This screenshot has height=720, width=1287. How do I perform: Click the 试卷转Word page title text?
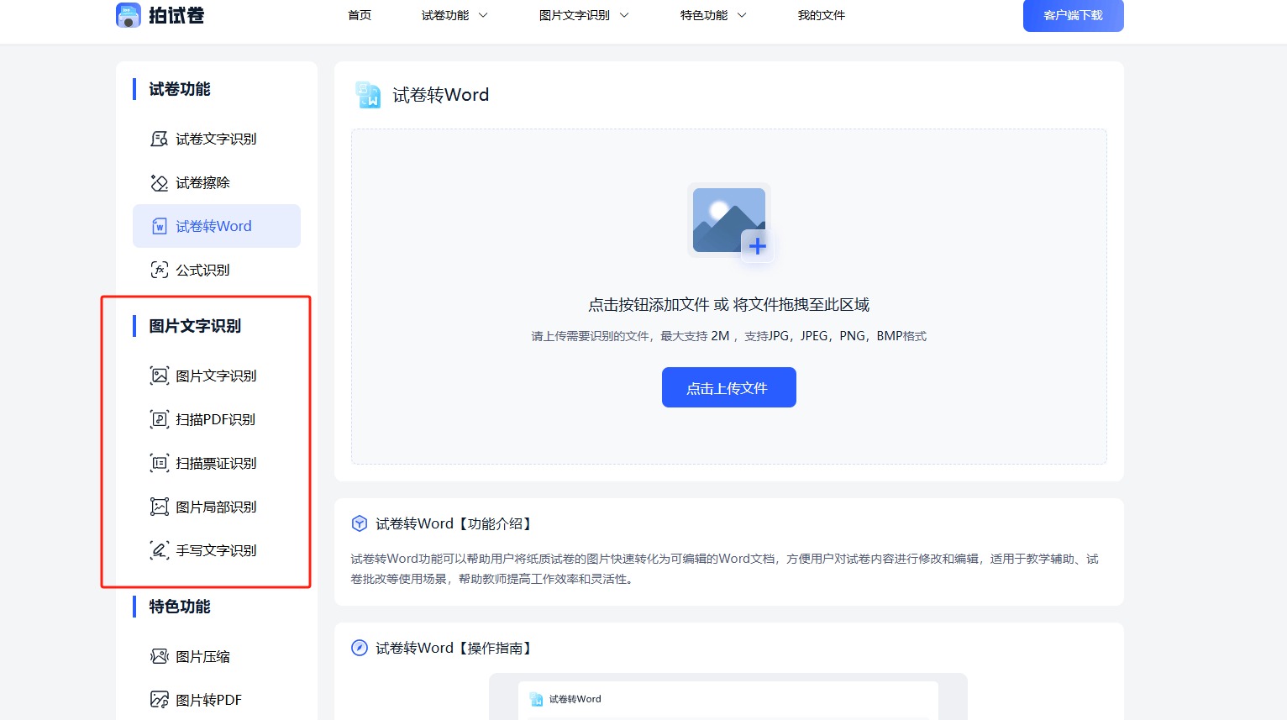click(x=441, y=95)
